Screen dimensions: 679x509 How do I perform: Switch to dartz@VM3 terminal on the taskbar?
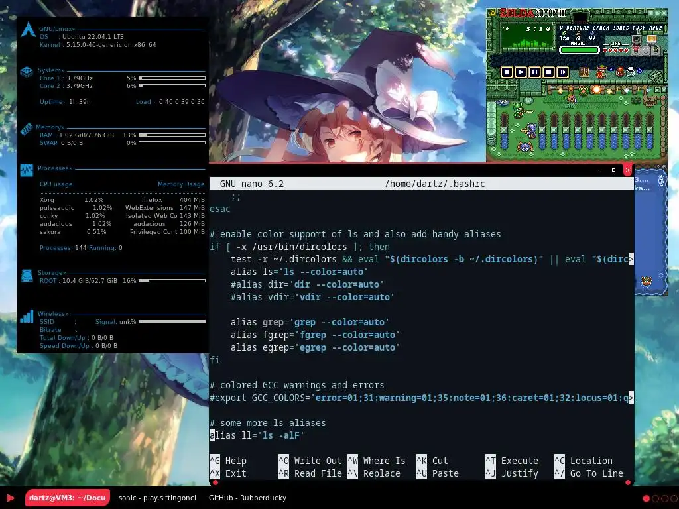[x=67, y=498]
